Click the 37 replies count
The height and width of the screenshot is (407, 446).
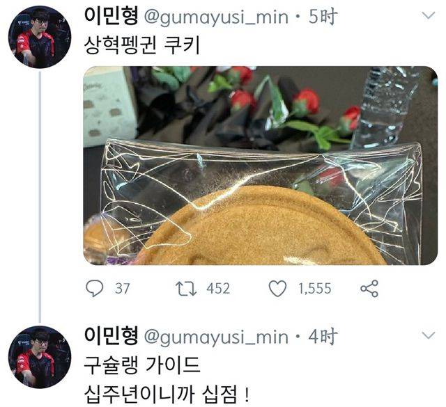(x=123, y=289)
